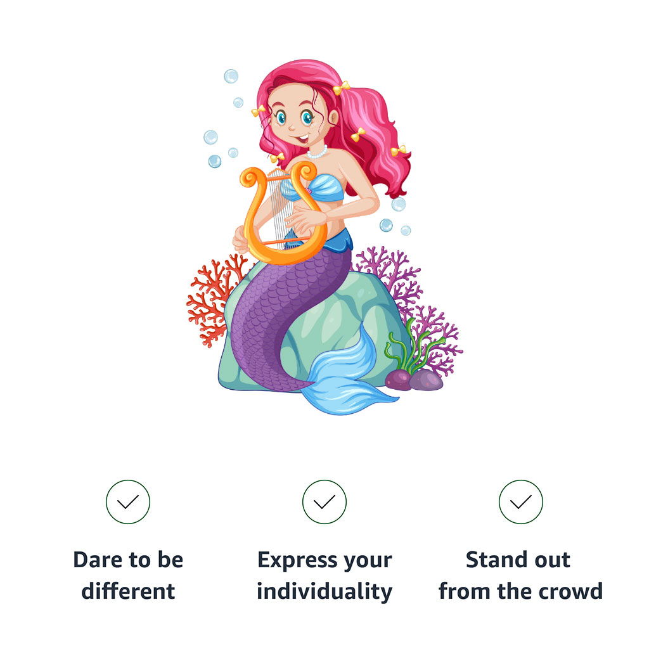649x649 pixels.
Task: Select the Dare to be different text
Action: point(128,575)
